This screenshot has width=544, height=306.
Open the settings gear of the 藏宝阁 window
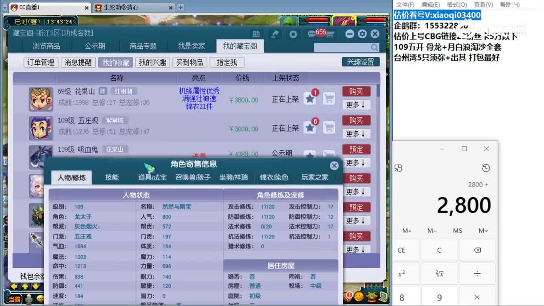(362, 34)
